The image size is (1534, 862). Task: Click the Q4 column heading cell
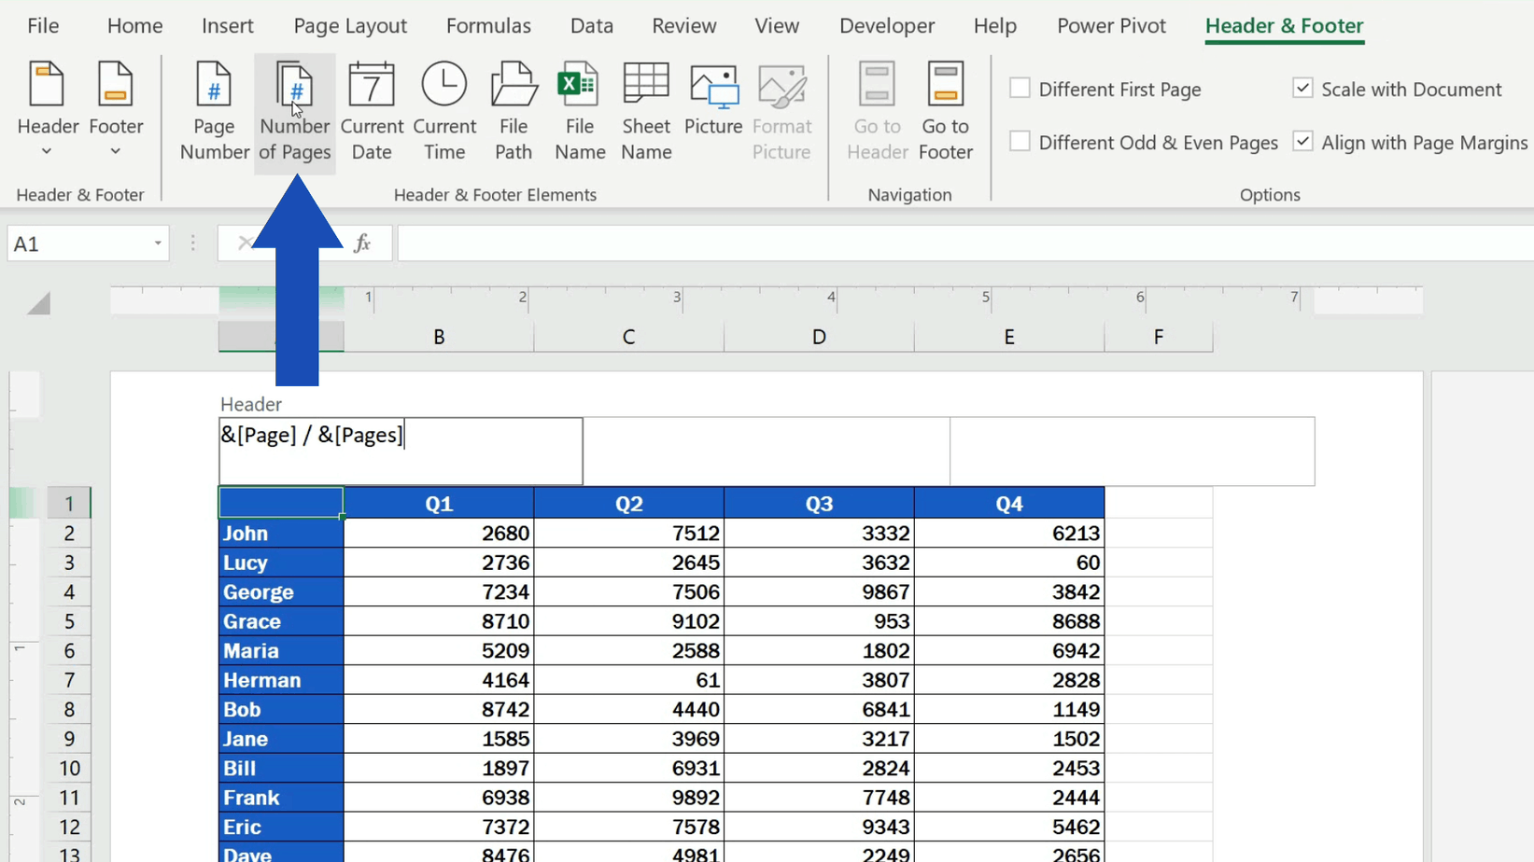point(1009,504)
